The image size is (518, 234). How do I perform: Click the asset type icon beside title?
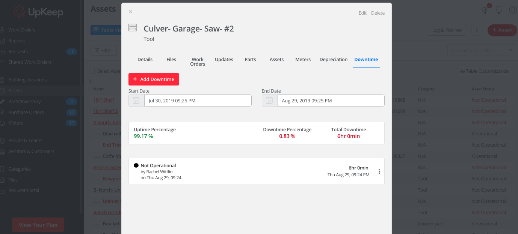coord(133,28)
